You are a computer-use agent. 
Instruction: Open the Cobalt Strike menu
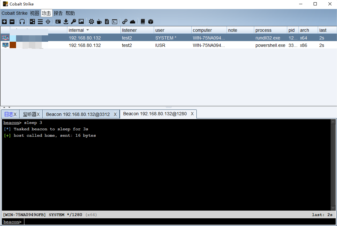[x=15, y=13]
